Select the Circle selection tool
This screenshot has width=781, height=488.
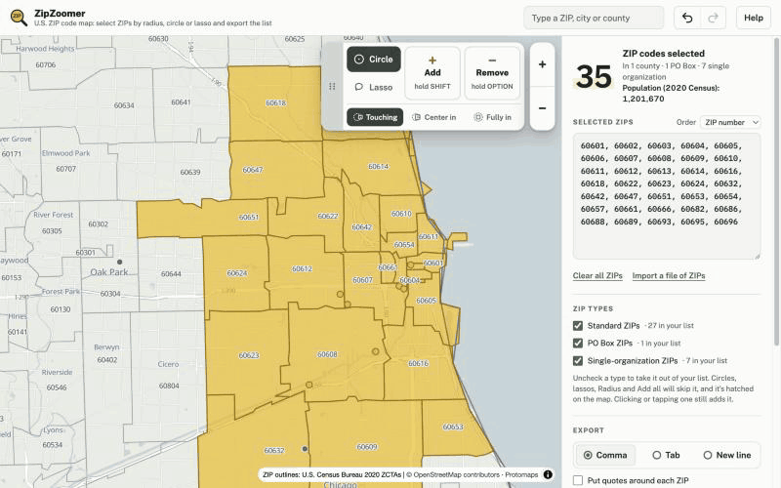(374, 60)
